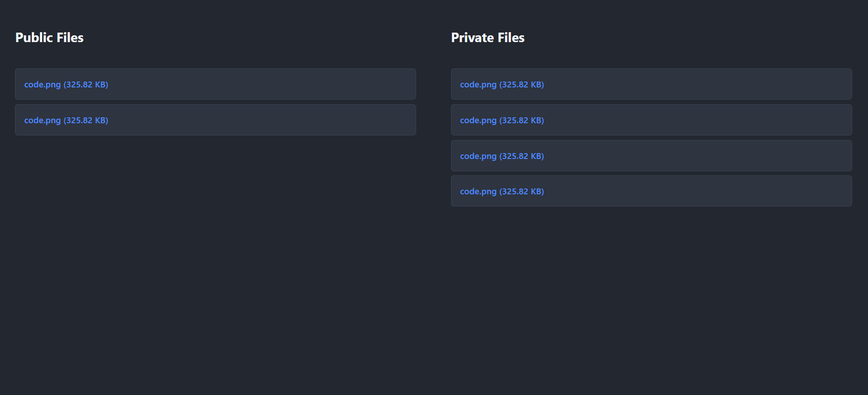This screenshot has width=868, height=395.
Task: Open first code.png link under Private Files
Action: tap(478, 85)
